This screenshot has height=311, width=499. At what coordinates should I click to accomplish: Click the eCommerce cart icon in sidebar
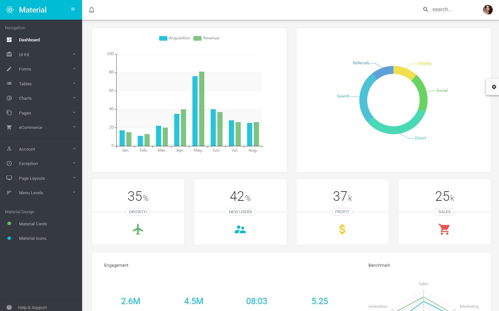tap(9, 127)
